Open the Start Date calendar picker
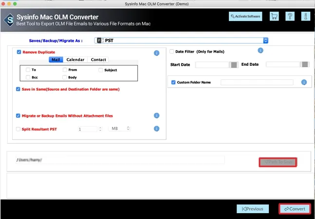This screenshot has height=219, width=315. click(x=234, y=65)
